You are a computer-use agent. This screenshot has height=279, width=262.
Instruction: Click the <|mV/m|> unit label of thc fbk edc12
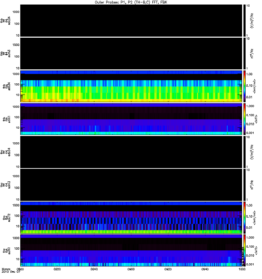pos(254,218)
